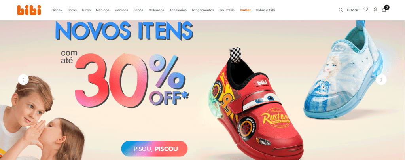Open the shopping bag cart icon
Image resolution: width=405 pixels, height=160 pixels.
384,10
